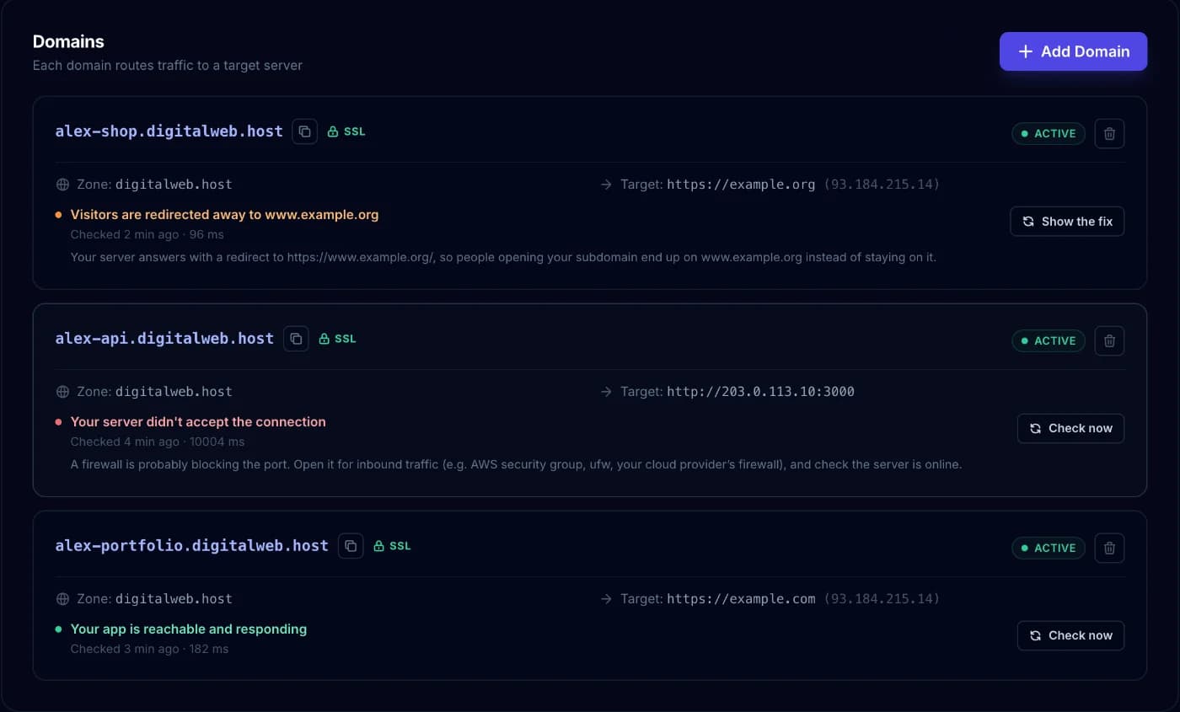
Task: Click the globe zone icon in alex-shop card
Action: click(62, 185)
